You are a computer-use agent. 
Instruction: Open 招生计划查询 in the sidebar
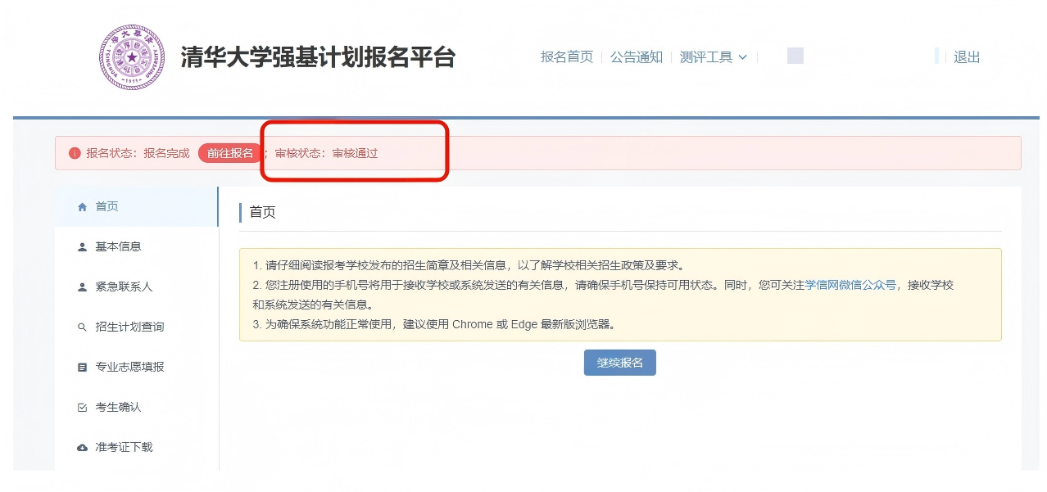point(137,327)
